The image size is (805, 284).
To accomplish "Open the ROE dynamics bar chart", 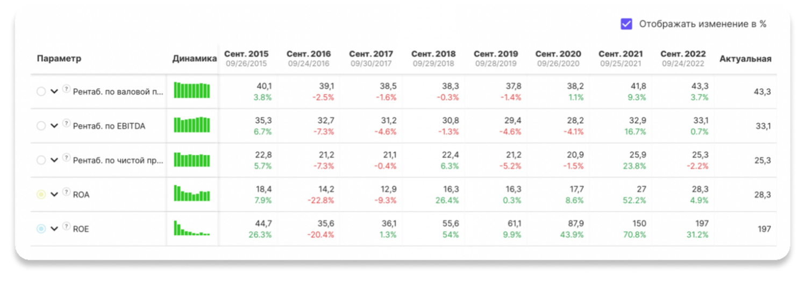I will pos(192,228).
